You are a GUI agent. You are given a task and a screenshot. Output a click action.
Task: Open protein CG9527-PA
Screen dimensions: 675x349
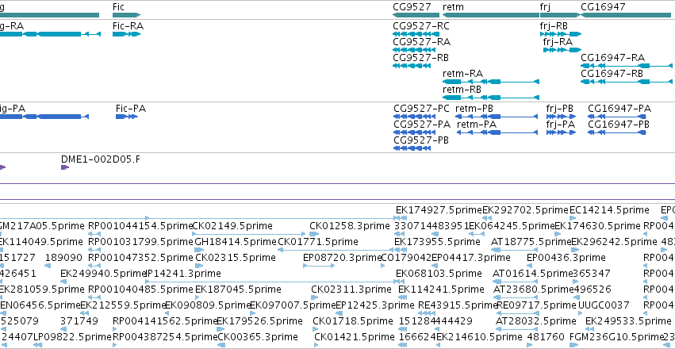pos(422,125)
